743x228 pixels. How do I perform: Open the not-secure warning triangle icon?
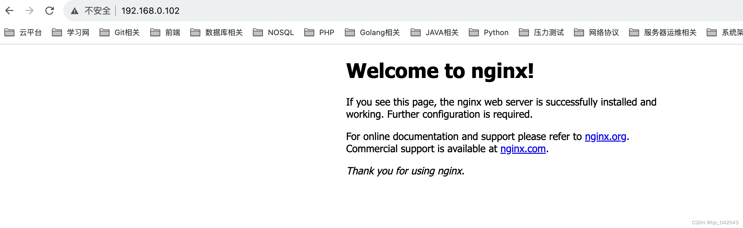coord(74,11)
